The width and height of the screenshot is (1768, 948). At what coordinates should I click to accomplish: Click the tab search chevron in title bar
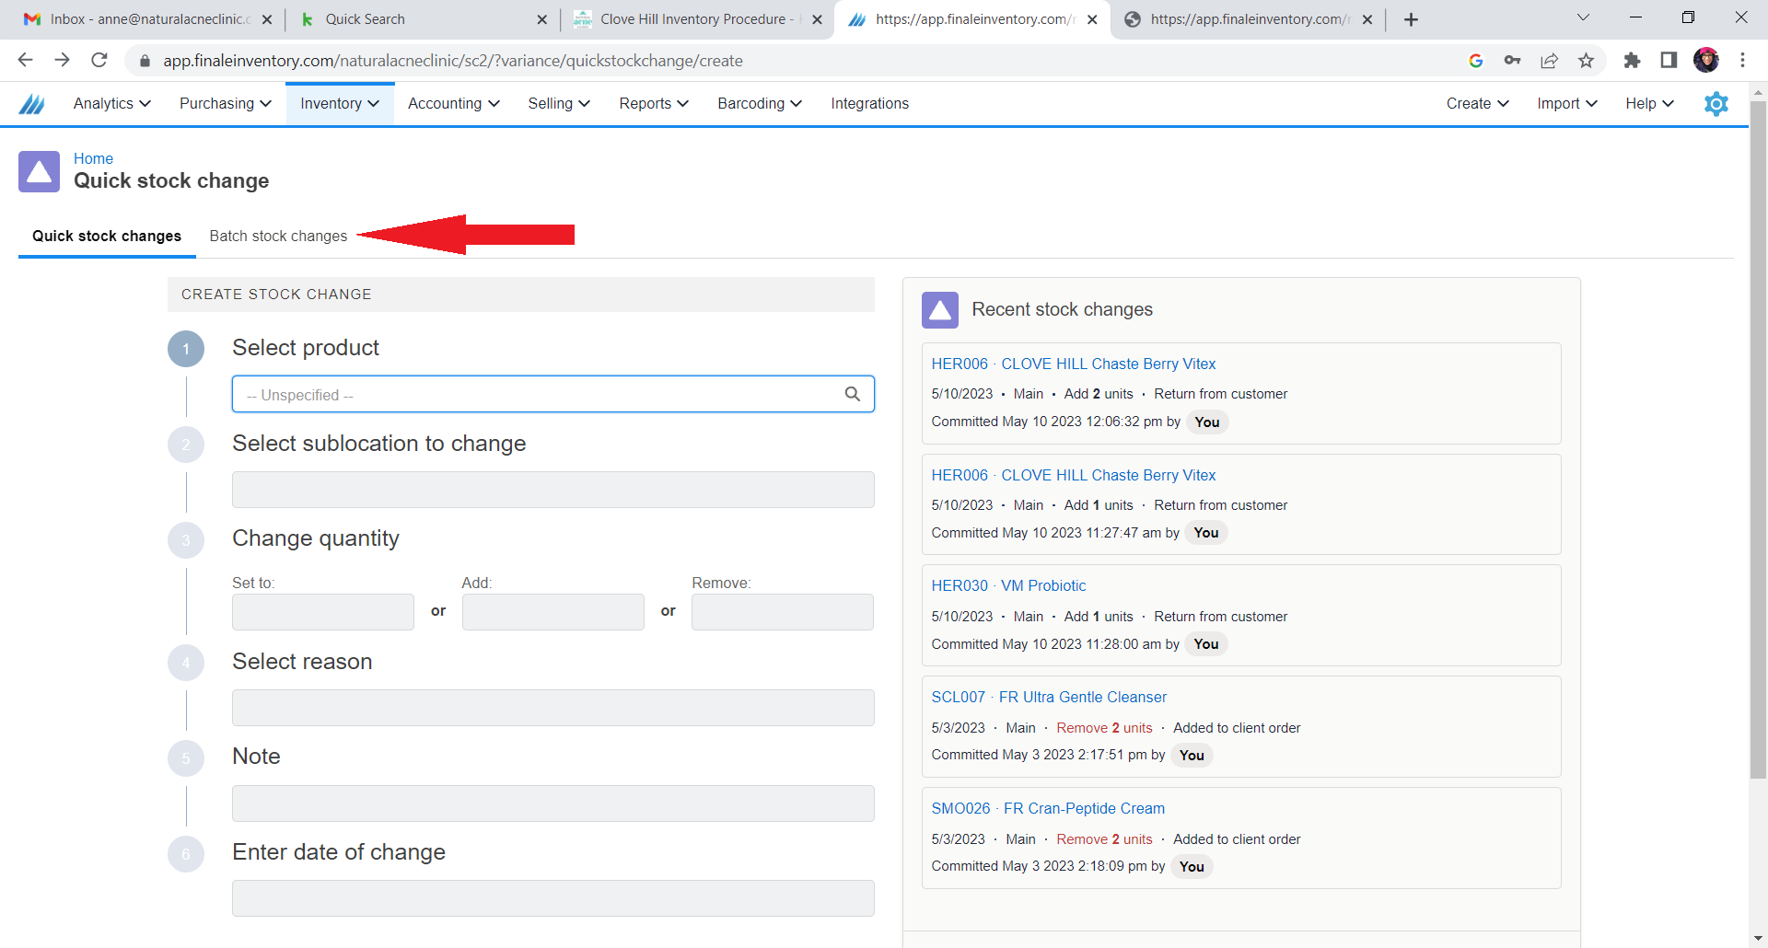(x=1583, y=17)
